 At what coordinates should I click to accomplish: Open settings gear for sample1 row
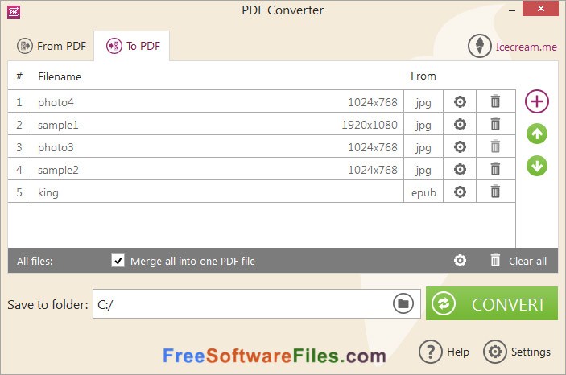click(x=460, y=125)
